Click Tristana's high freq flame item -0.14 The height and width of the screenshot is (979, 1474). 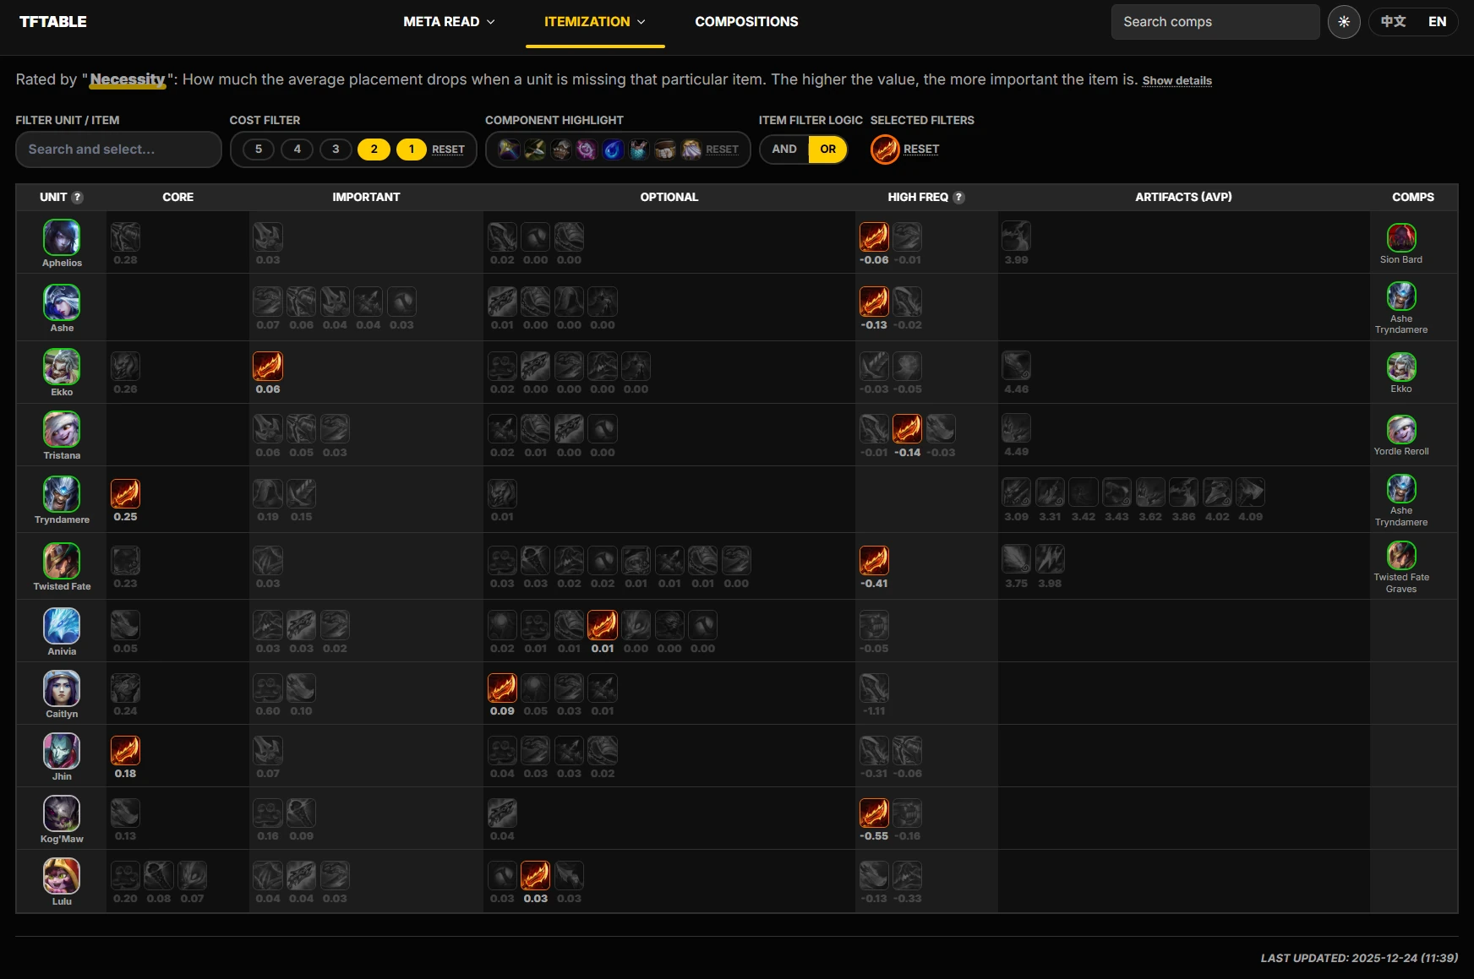coord(907,430)
